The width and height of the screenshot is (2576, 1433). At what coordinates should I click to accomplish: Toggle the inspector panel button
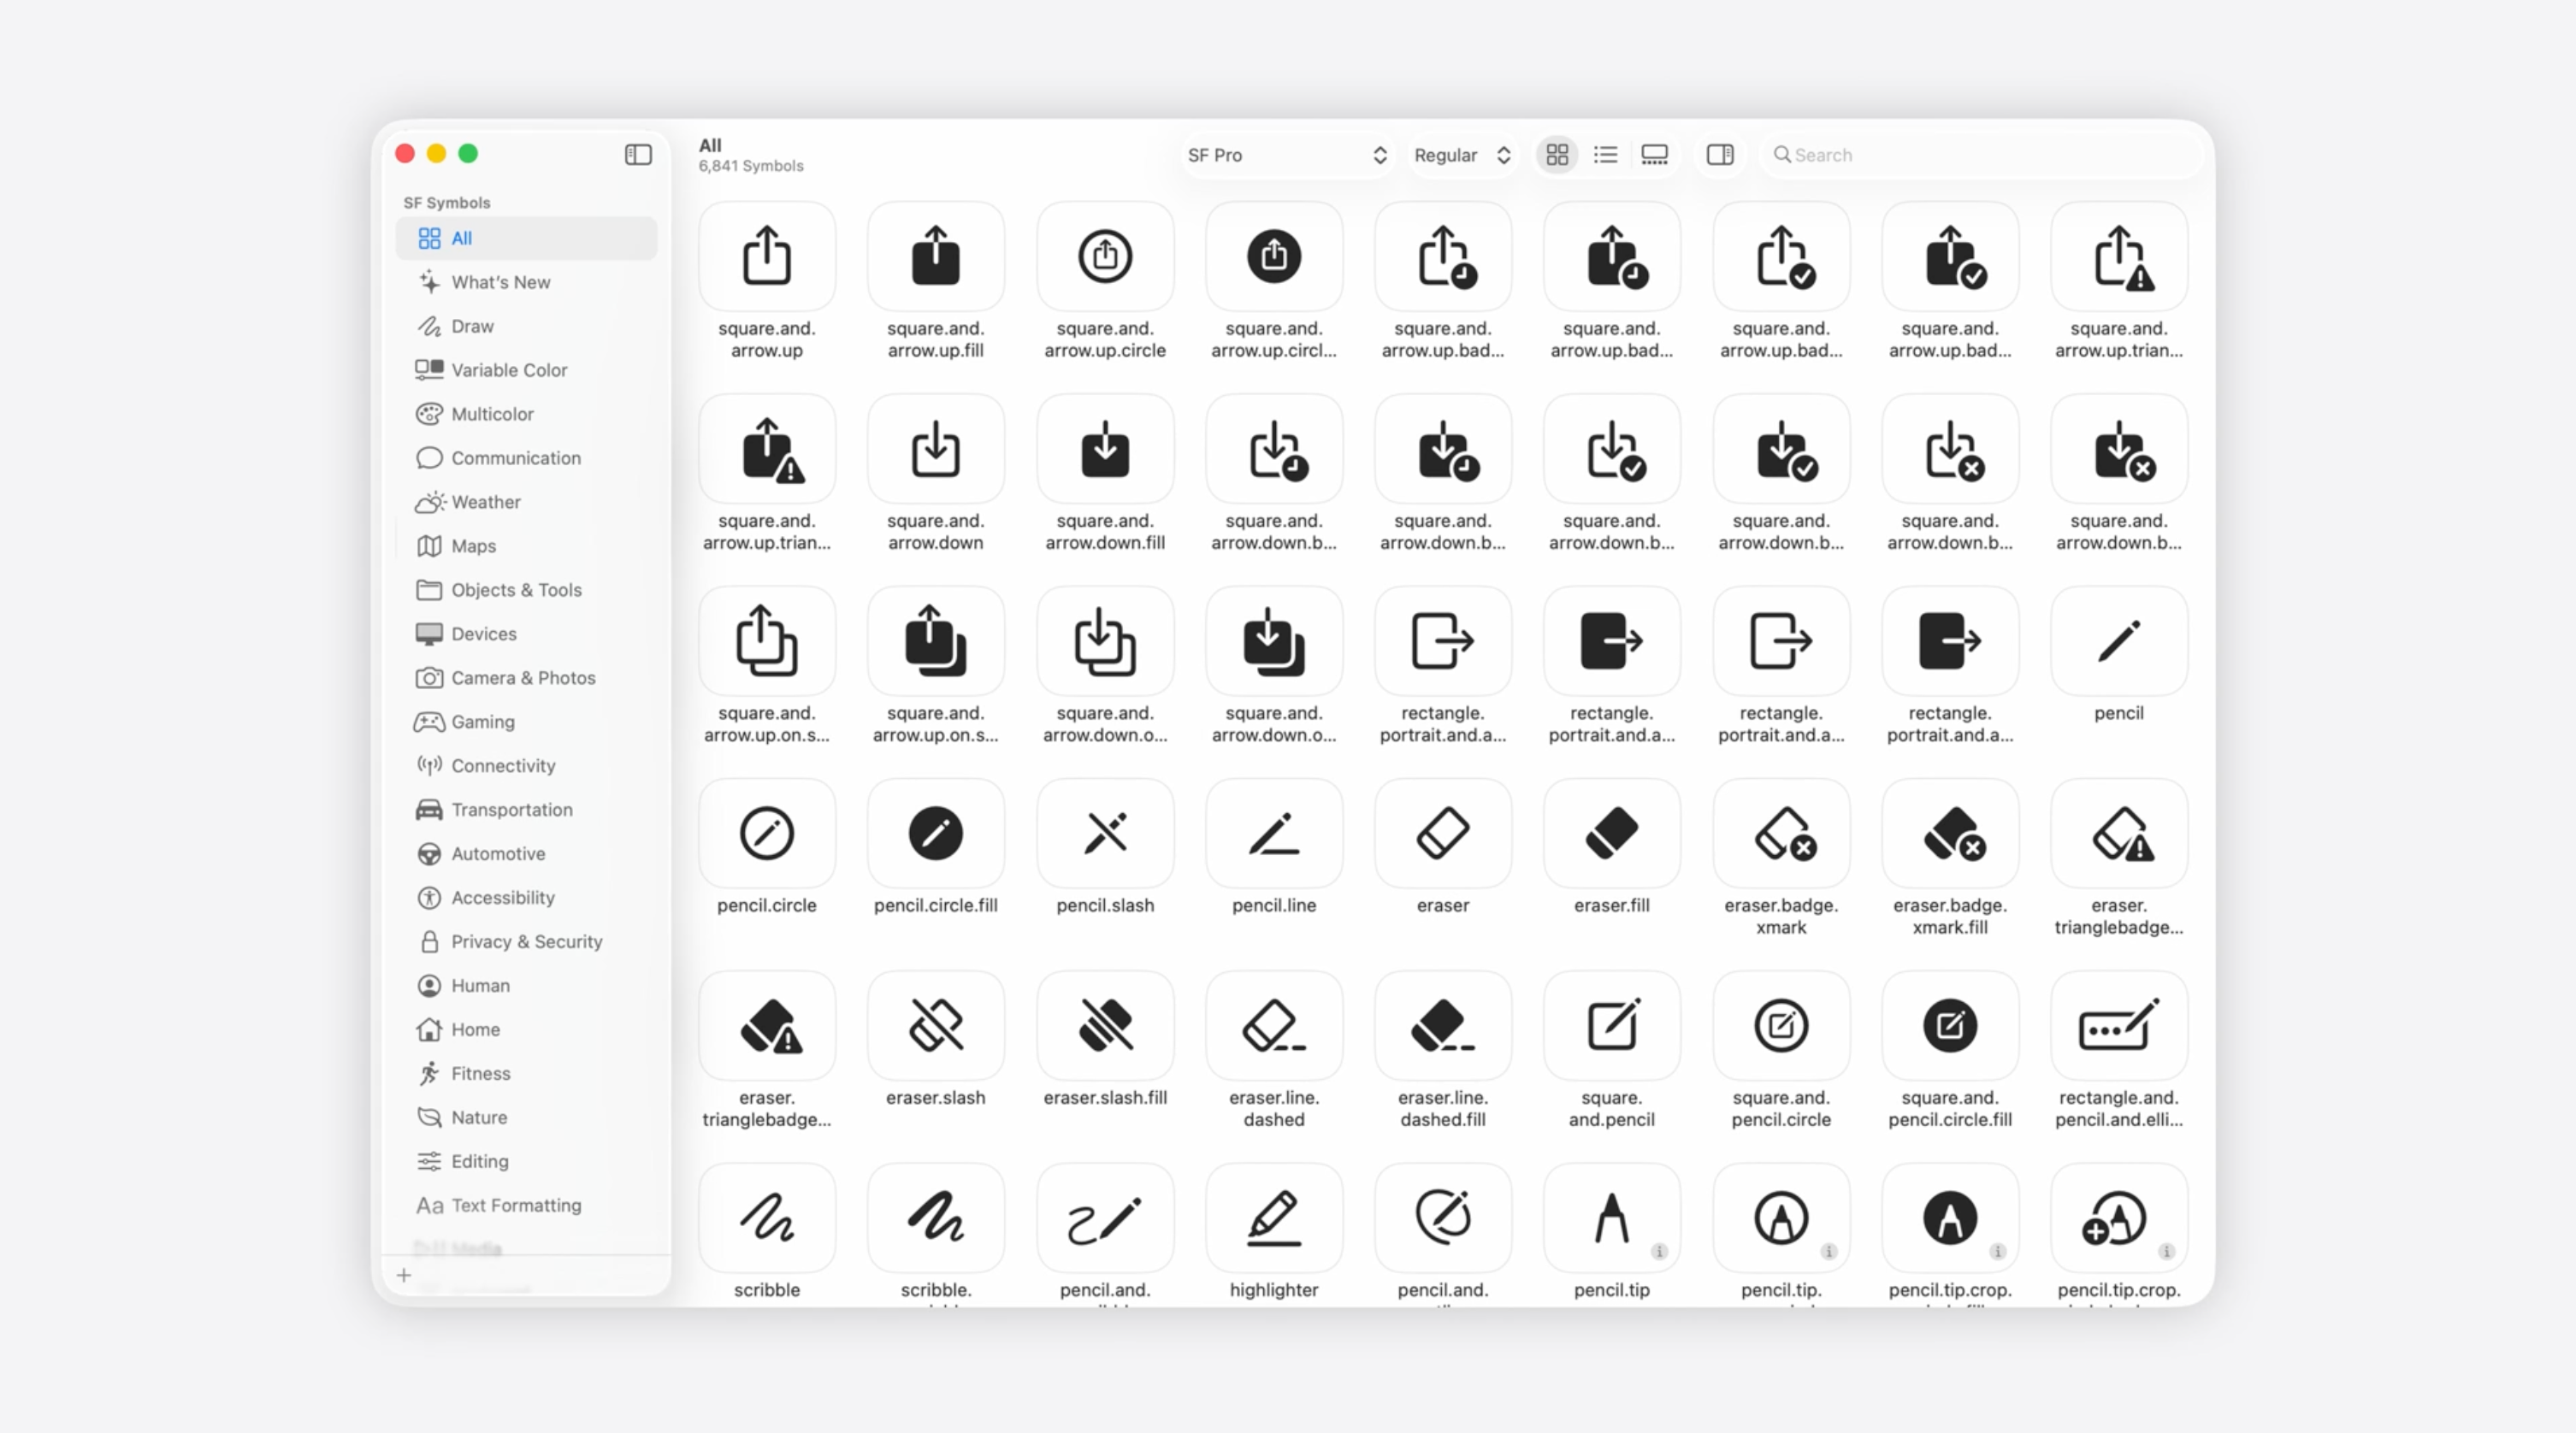pyautogui.click(x=1719, y=154)
